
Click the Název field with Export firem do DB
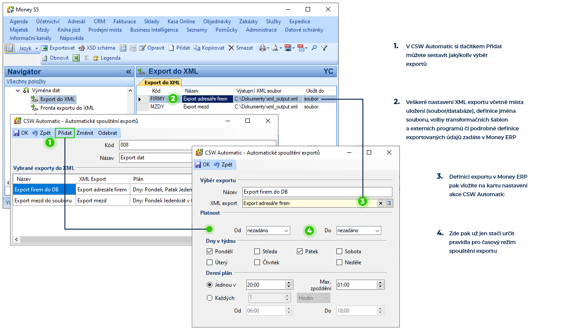317,192
